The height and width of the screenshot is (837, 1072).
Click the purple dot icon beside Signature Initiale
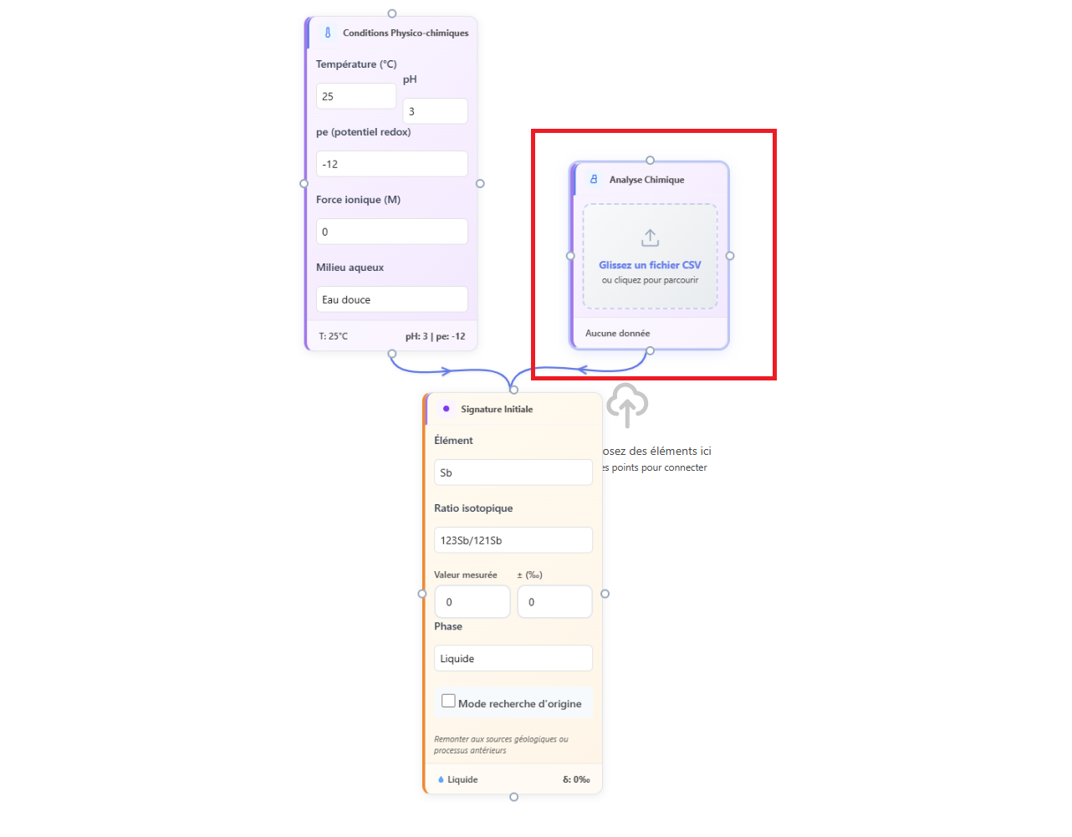pos(445,409)
